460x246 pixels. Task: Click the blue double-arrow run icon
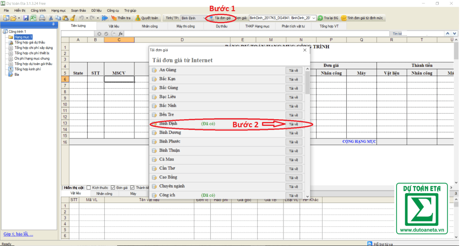point(105,18)
